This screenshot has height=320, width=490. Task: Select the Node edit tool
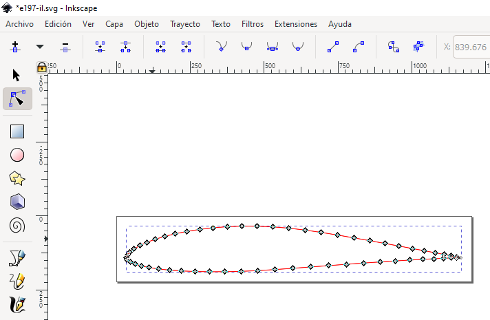(x=17, y=99)
